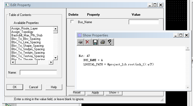Image resolution: width=193 pixels, height=106 pixels.
Task: Click the Show Properties window title icon
Action: [x=80, y=35]
